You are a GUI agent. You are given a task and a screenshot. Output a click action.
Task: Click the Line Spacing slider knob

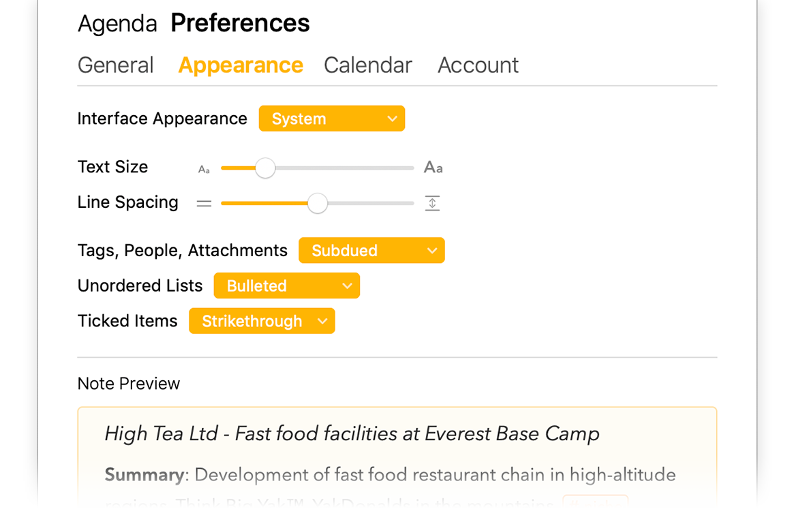click(x=318, y=203)
